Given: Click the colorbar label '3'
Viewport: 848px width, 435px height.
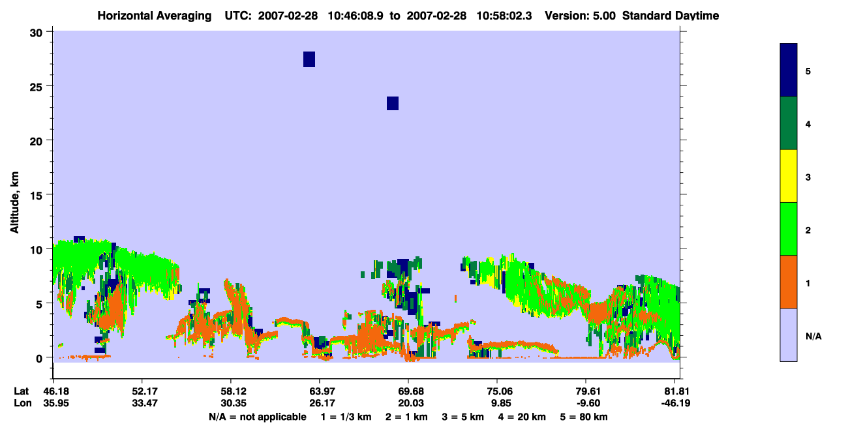Looking at the screenshot, I should [x=808, y=177].
